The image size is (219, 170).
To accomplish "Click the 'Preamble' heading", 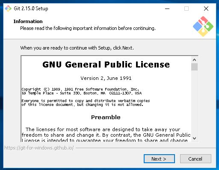I will click(x=106, y=117).
